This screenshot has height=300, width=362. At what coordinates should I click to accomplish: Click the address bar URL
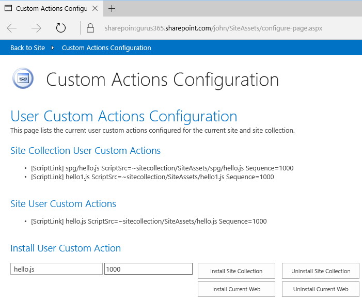(213, 28)
